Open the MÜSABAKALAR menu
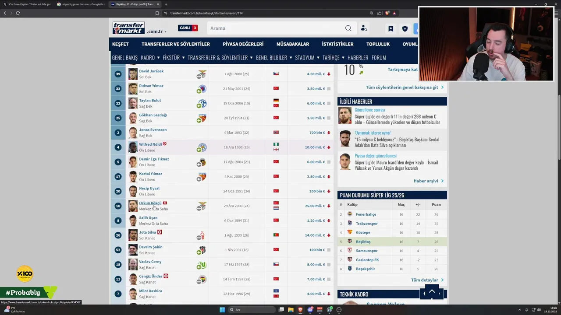This screenshot has height=315, width=561. [x=293, y=44]
